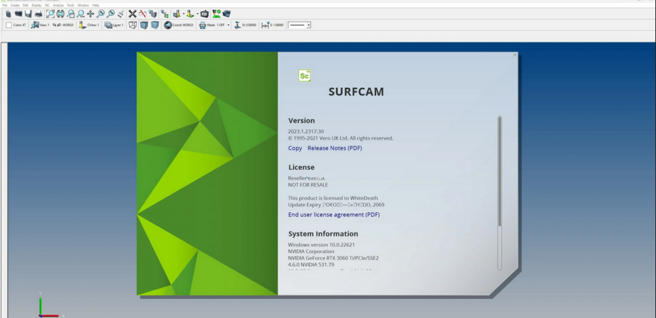Toggle wireframe display mode
The width and height of the screenshot is (656, 318).
pyautogui.click(x=132, y=25)
